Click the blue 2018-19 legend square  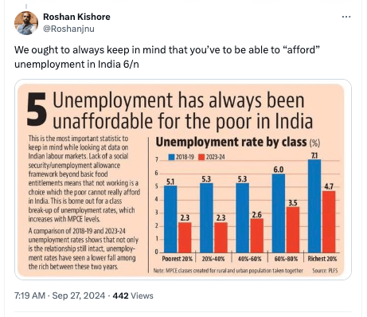coord(171,157)
